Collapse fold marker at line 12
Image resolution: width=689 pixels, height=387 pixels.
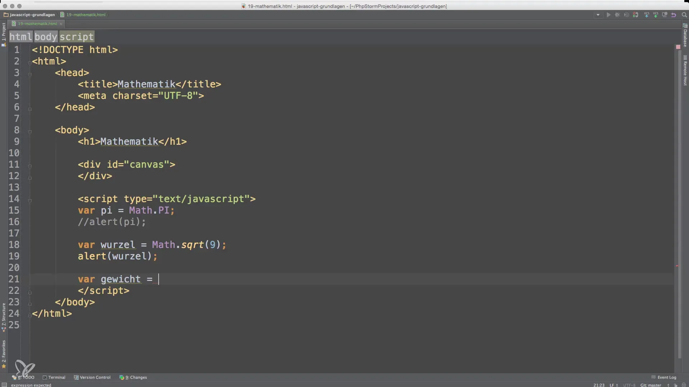(30, 178)
